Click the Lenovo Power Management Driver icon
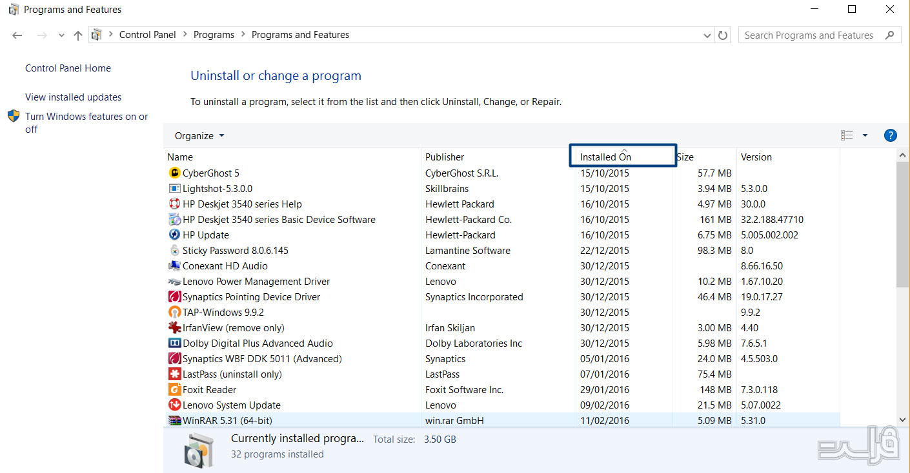 174,281
